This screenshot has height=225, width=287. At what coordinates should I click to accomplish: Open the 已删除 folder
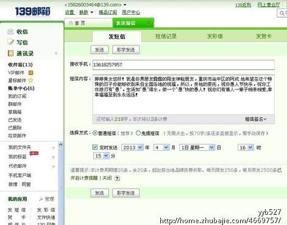(x=15, y=128)
